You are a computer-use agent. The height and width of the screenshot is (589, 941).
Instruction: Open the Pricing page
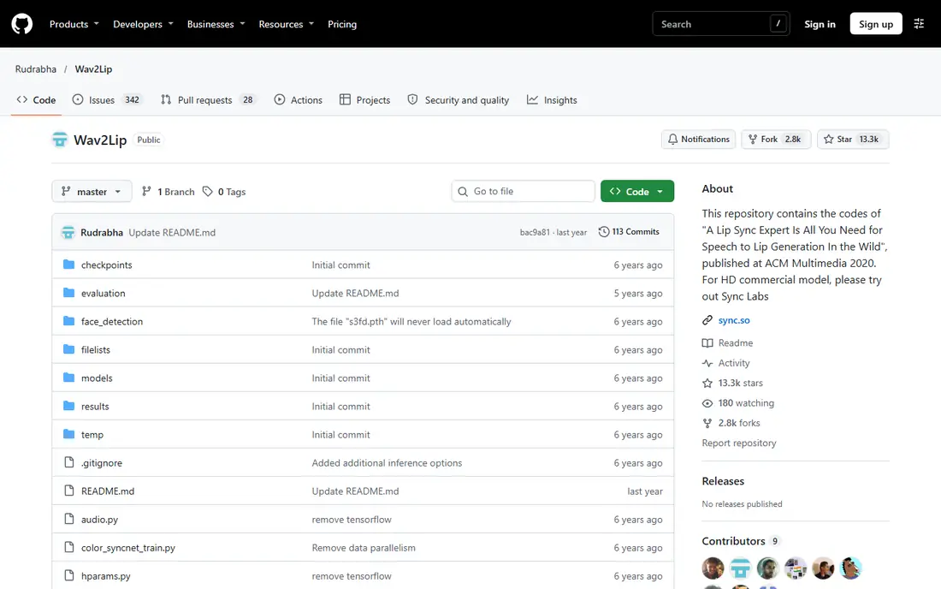[342, 24]
